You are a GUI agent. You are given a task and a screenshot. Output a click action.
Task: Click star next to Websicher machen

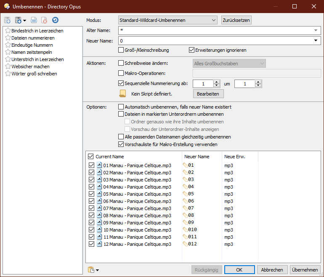8,67
